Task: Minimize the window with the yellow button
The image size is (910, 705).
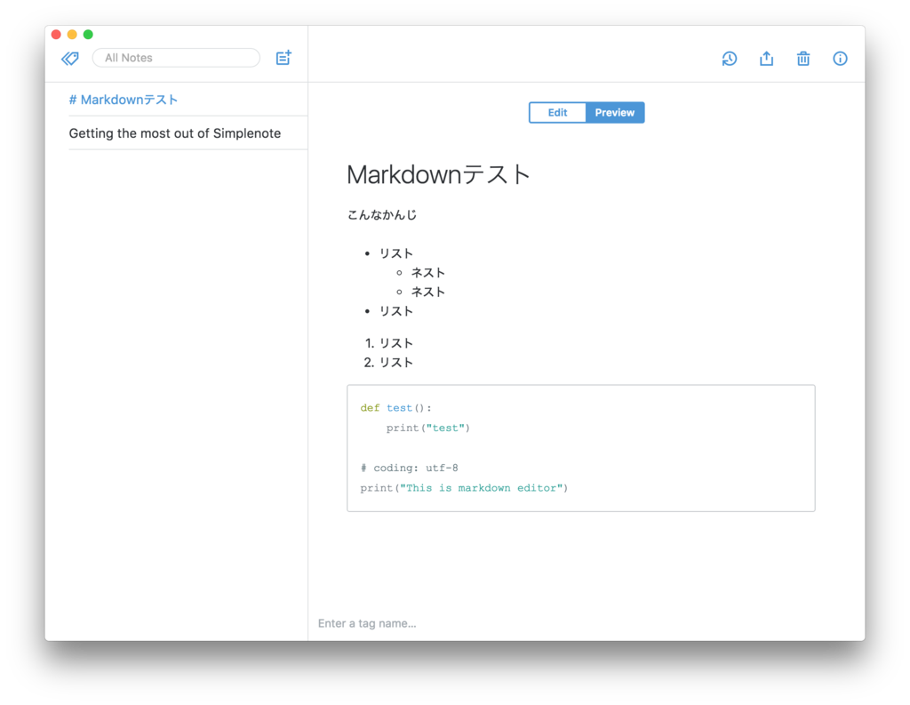Action: point(72,35)
